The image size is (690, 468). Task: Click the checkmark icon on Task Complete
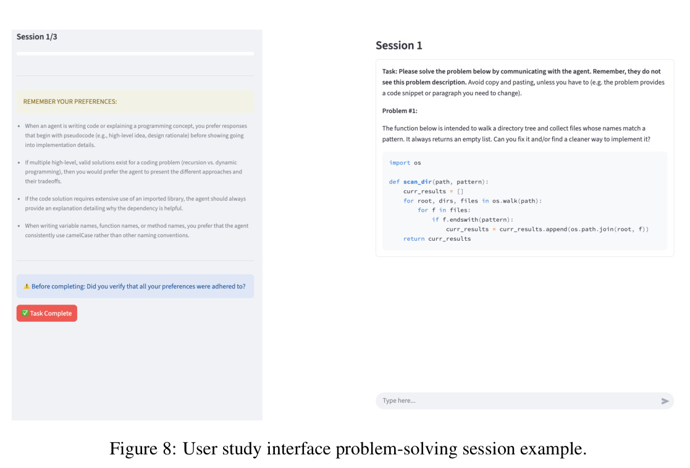(25, 313)
